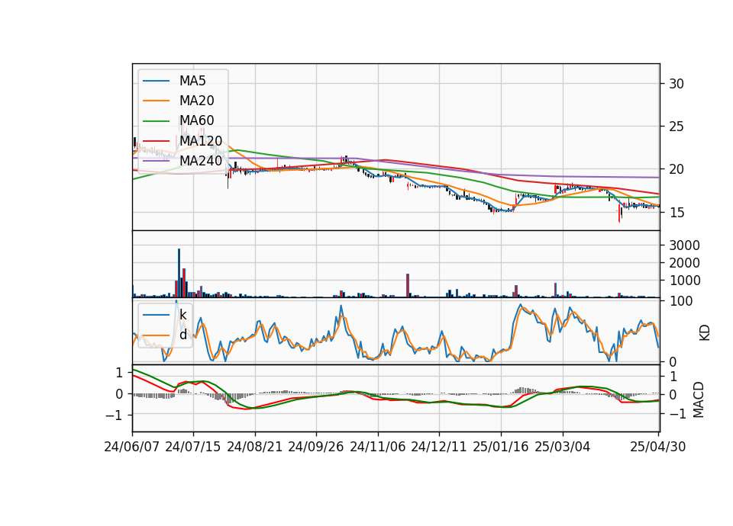733x526 pixels.
Task: Click the price axis label 20
Action: (x=676, y=169)
